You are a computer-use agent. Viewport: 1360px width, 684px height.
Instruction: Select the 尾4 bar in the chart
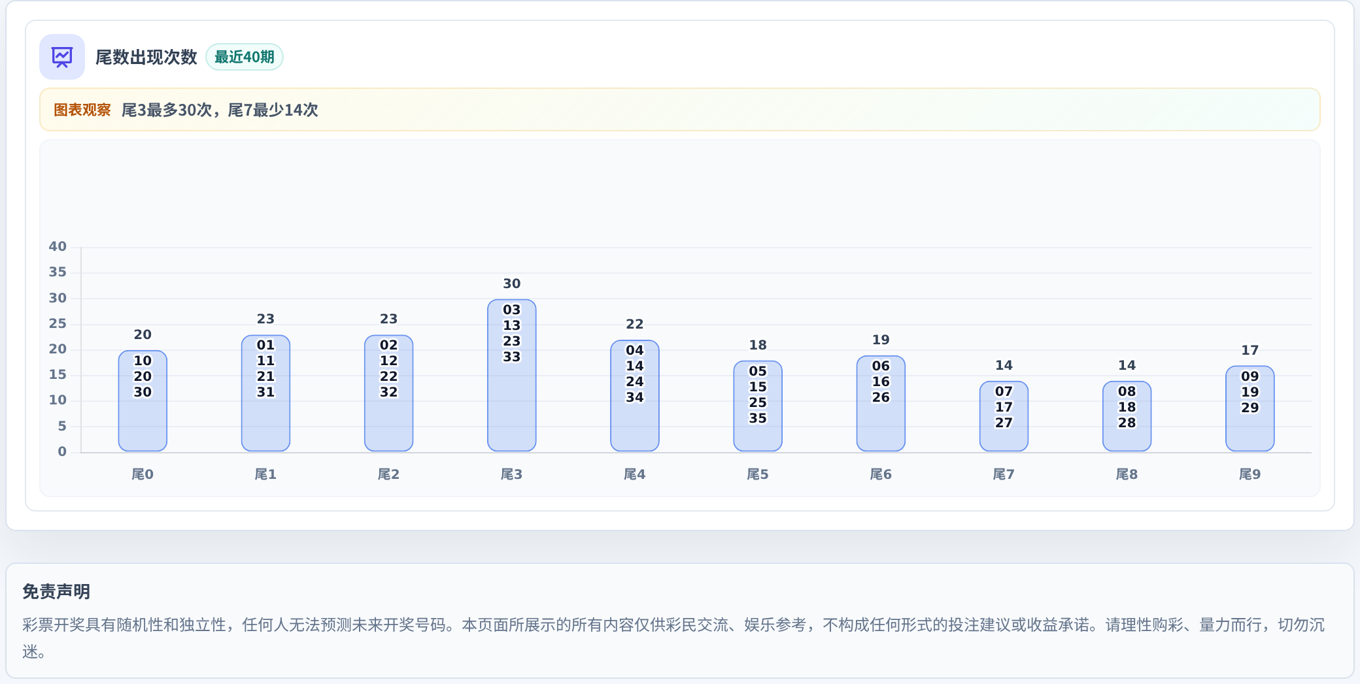pos(635,396)
